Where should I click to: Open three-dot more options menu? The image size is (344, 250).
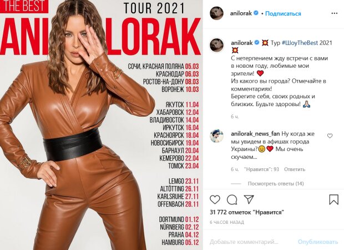coord(335,13)
